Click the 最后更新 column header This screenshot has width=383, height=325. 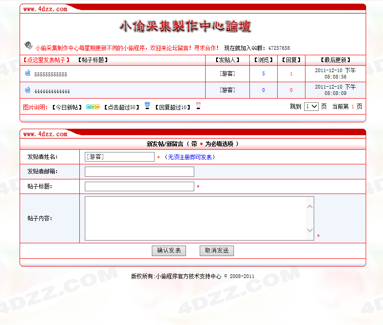336,60
